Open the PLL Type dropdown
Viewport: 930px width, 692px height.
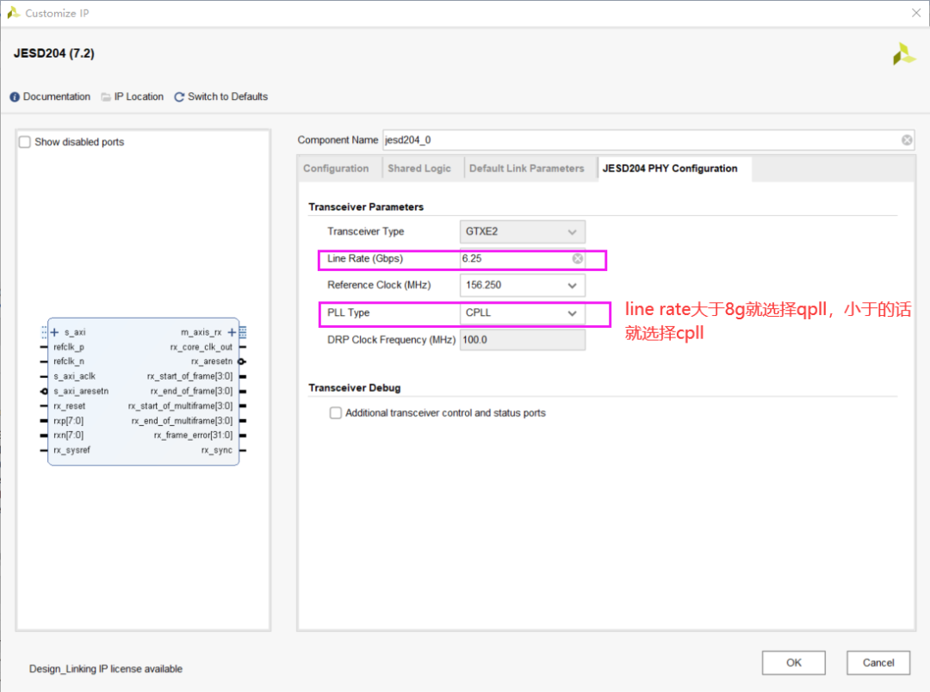click(x=523, y=313)
